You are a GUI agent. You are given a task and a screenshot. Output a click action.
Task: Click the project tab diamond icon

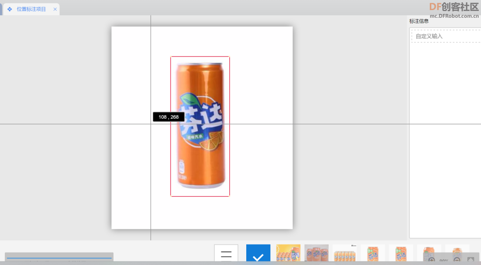(10, 9)
